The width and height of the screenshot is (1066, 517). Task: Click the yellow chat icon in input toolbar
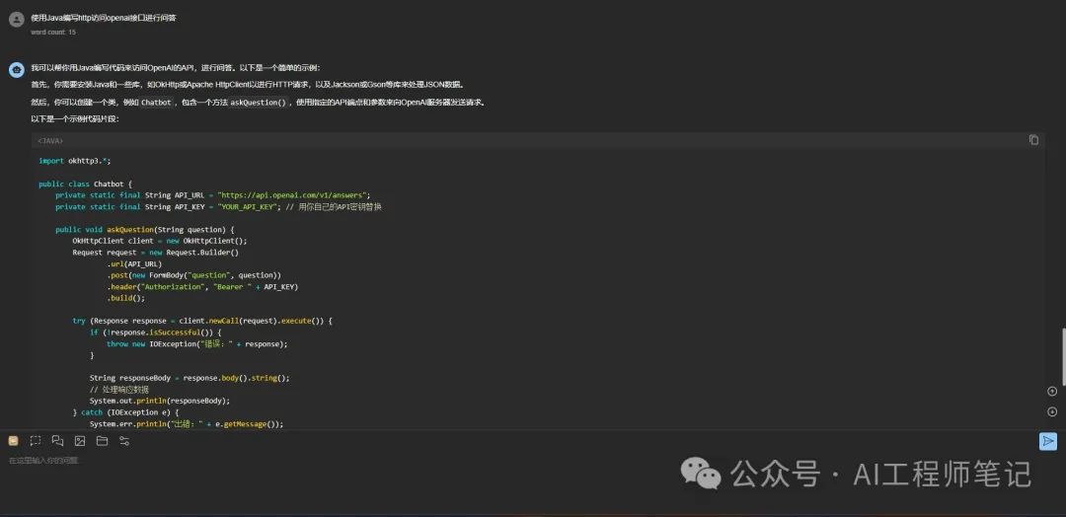[x=13, y=441]
